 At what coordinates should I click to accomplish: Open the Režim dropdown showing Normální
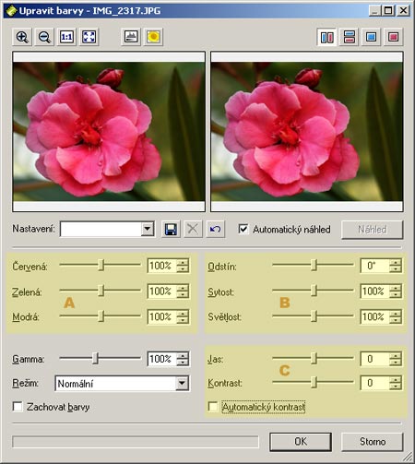(x=182, y=384)
